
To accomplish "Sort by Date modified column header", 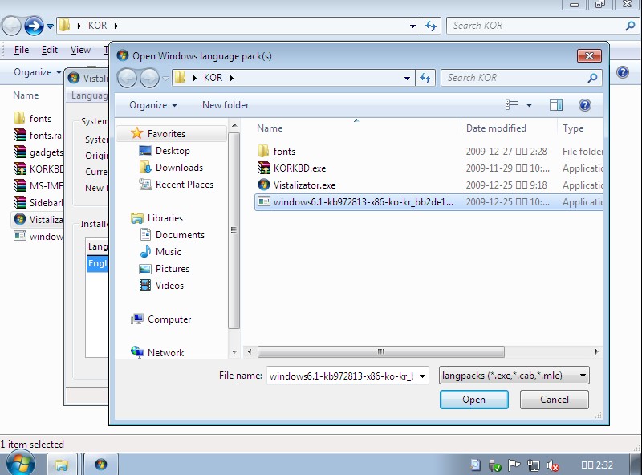I will (x=496, y=128).
